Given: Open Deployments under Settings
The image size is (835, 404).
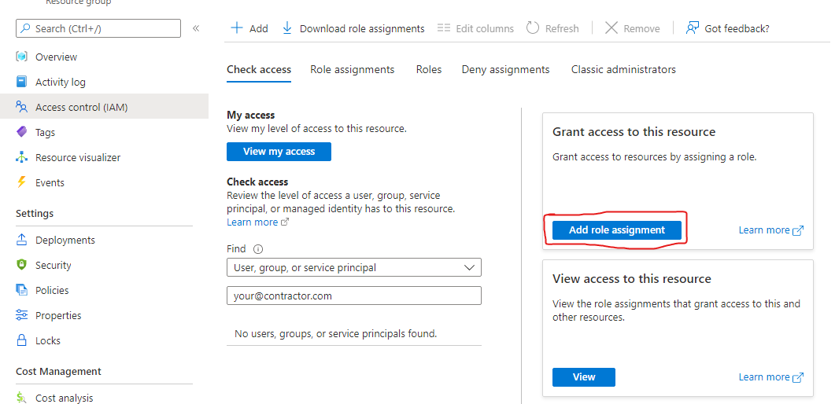Looking at the screenshot, I should [65, 241].
